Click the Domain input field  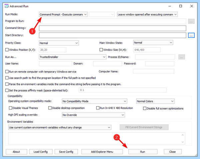tap(107, 64)
